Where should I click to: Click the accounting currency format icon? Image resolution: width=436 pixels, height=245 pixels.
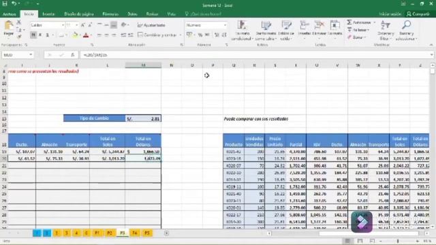(x=189, y=35)
